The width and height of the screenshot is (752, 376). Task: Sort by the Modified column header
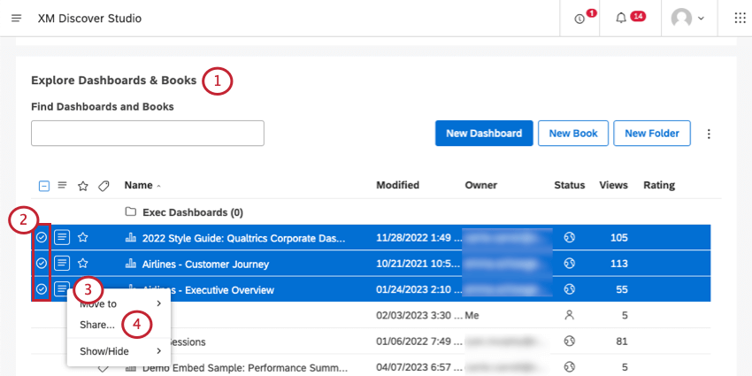397,185
